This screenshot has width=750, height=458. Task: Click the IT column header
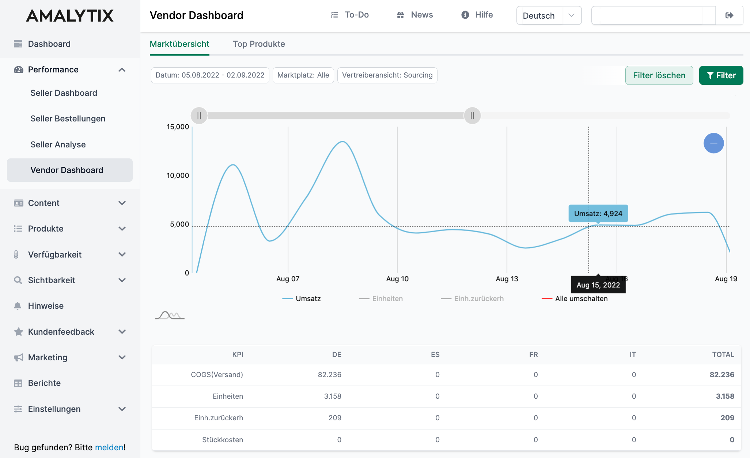633,354
